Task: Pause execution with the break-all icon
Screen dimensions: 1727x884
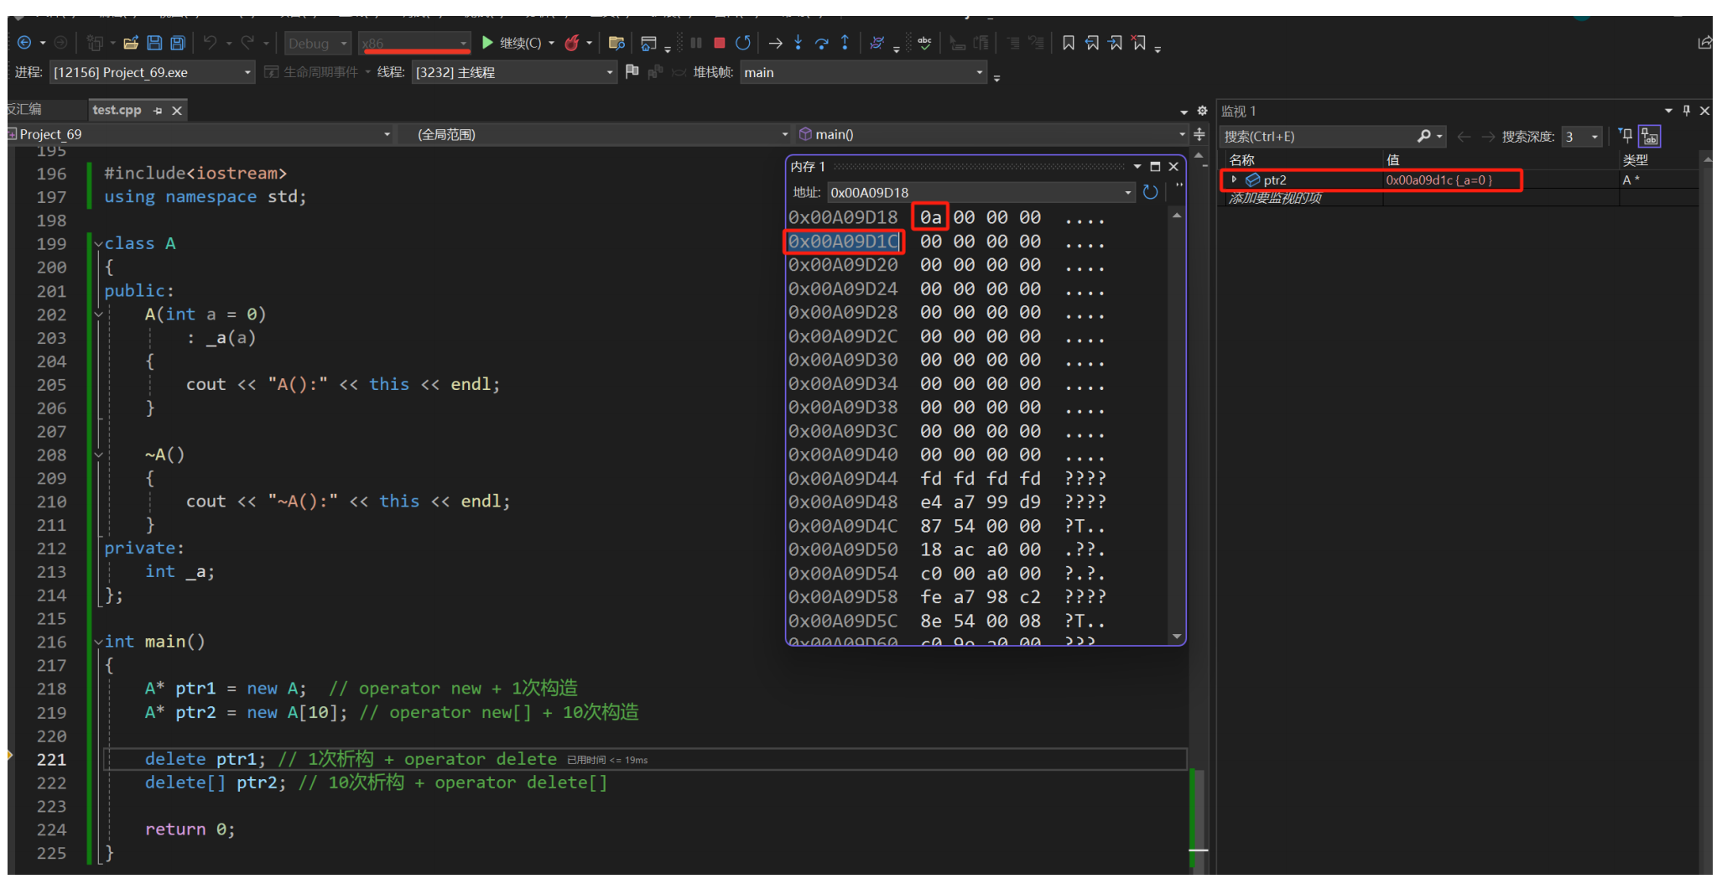Action: pos(696,43)
